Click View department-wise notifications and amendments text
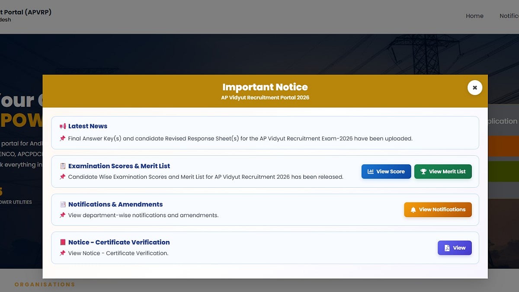Viewport: 519px width, 292px height. [144, 215]
